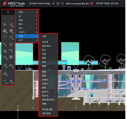Click the Undo arrow icon
The image size is (127, 119).
[x=5, y=18]
